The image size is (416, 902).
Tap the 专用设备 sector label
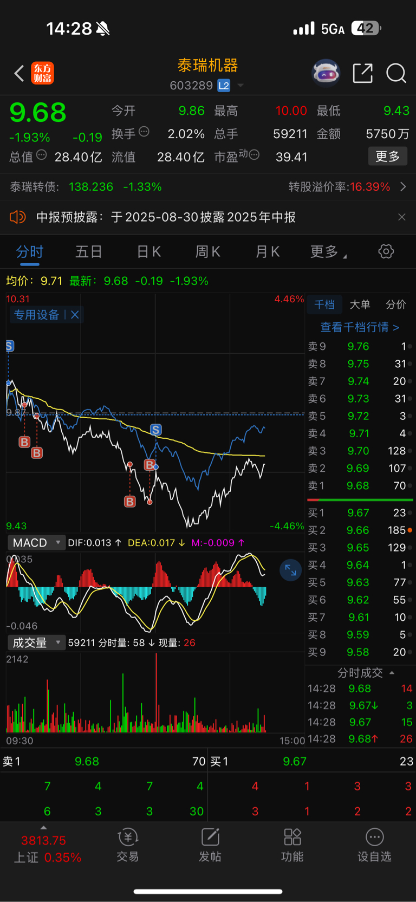[x=36, y=315]
